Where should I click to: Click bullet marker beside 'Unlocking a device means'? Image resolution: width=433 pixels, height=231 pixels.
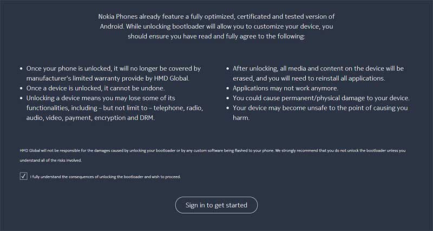point(21,98)
